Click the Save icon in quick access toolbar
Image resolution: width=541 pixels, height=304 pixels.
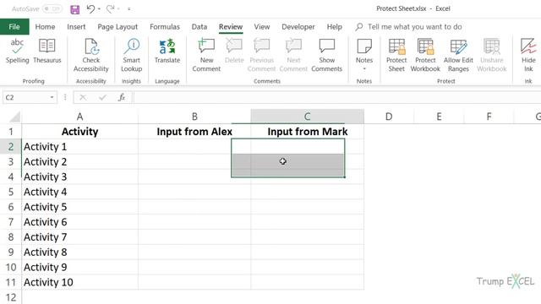(x=75, y=9)
